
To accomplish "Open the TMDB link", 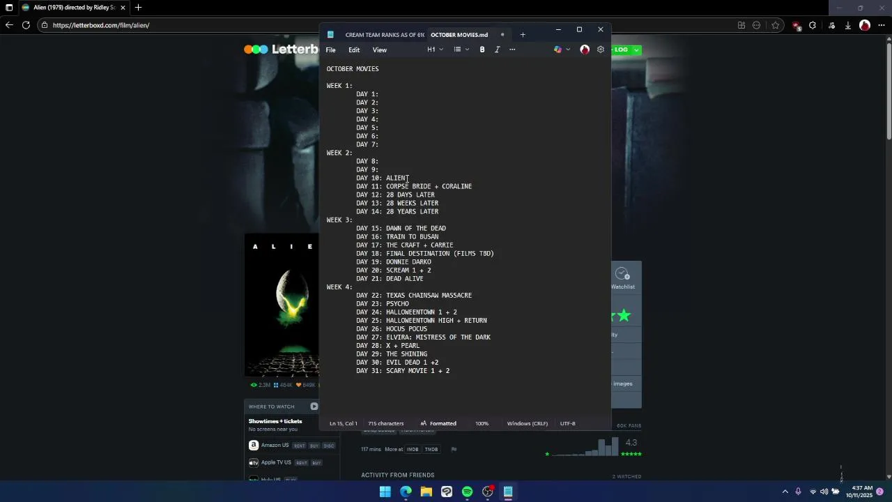I will (x=431, y=450).
